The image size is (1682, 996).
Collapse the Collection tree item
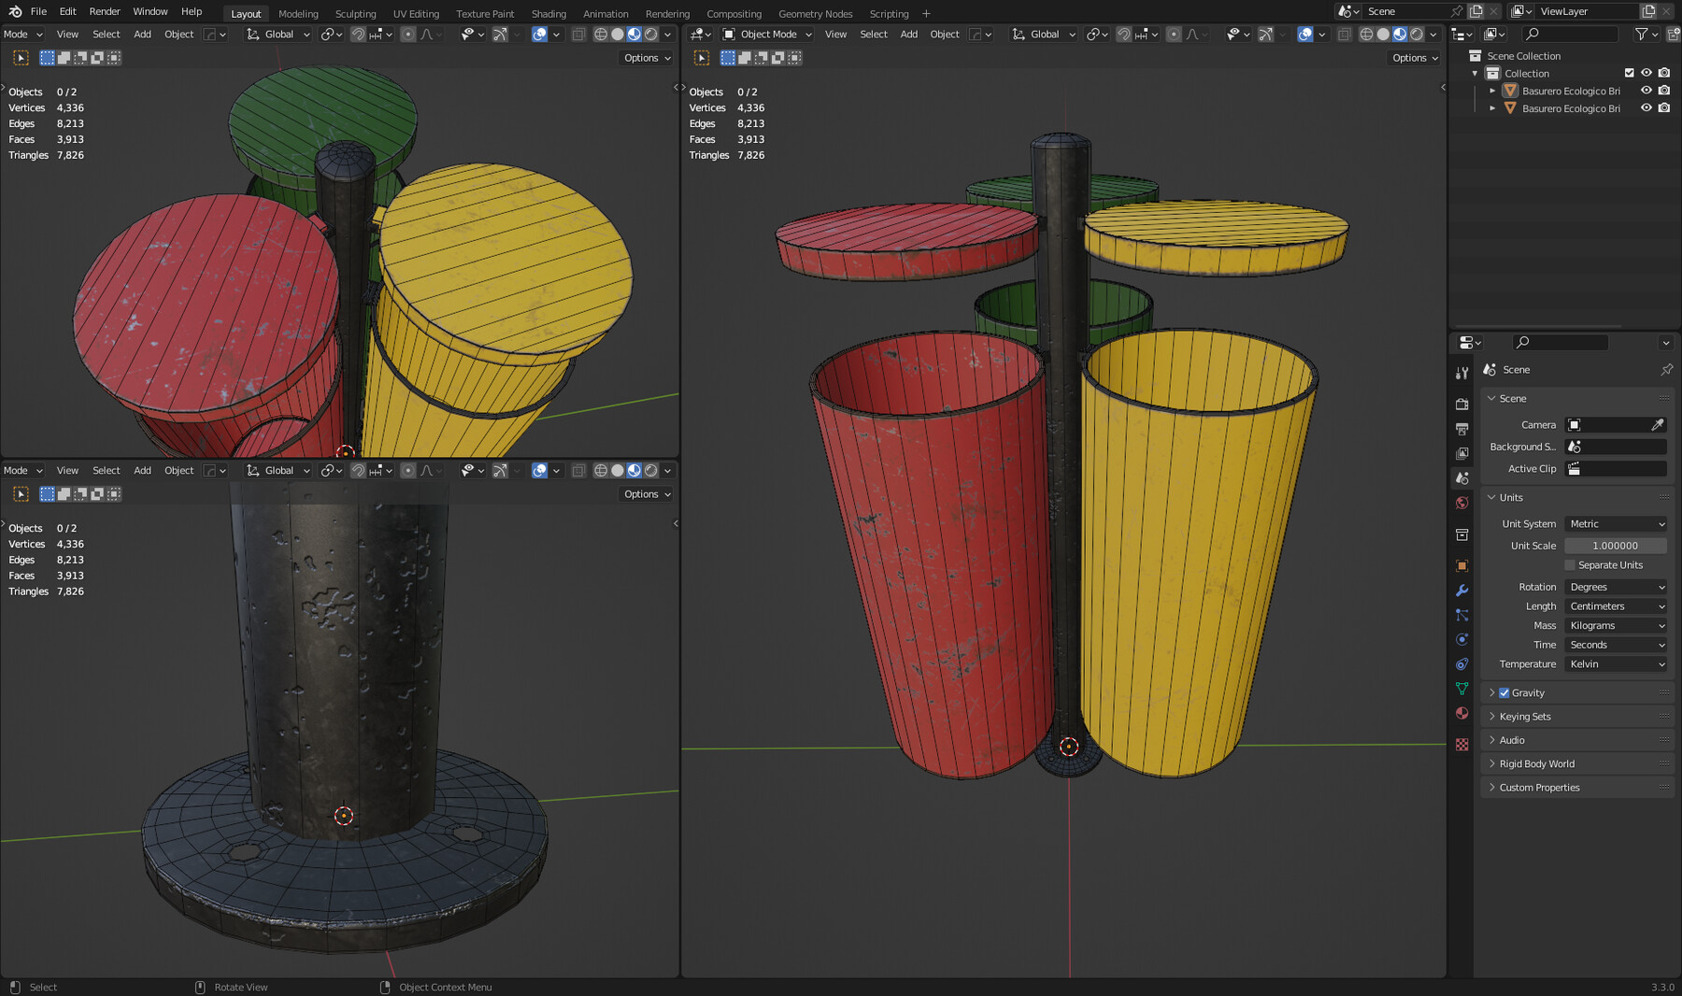(1475, 73)
